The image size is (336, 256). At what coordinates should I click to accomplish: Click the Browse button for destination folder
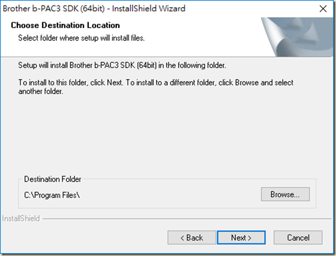point(285,194)
